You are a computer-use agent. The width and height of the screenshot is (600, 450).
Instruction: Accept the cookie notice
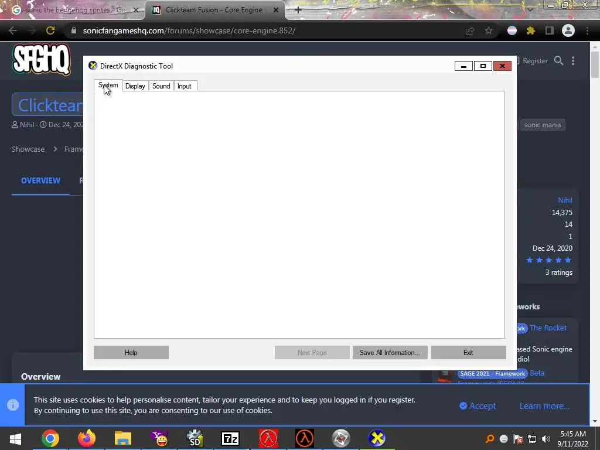(x=478, y=406)
